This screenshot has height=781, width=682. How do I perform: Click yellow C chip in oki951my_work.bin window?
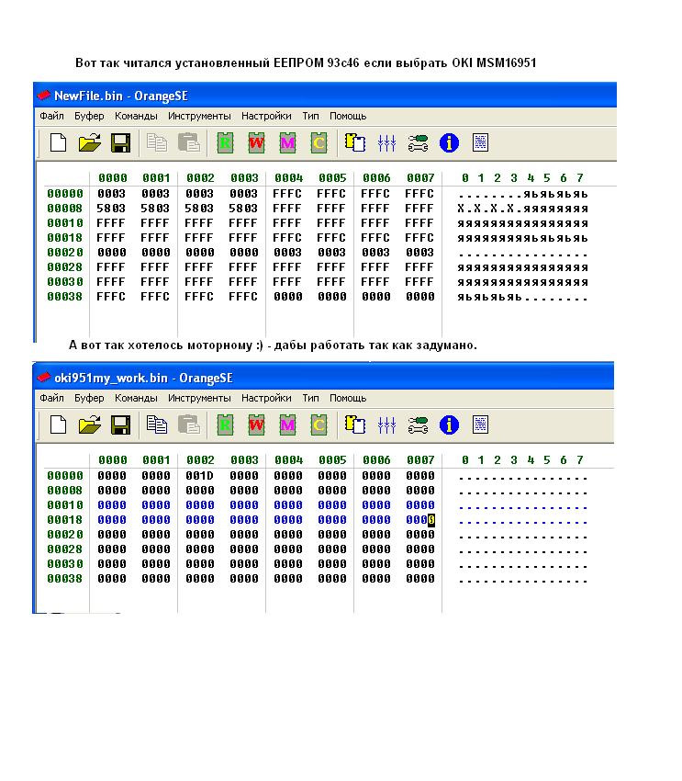[x=319, y=424]
